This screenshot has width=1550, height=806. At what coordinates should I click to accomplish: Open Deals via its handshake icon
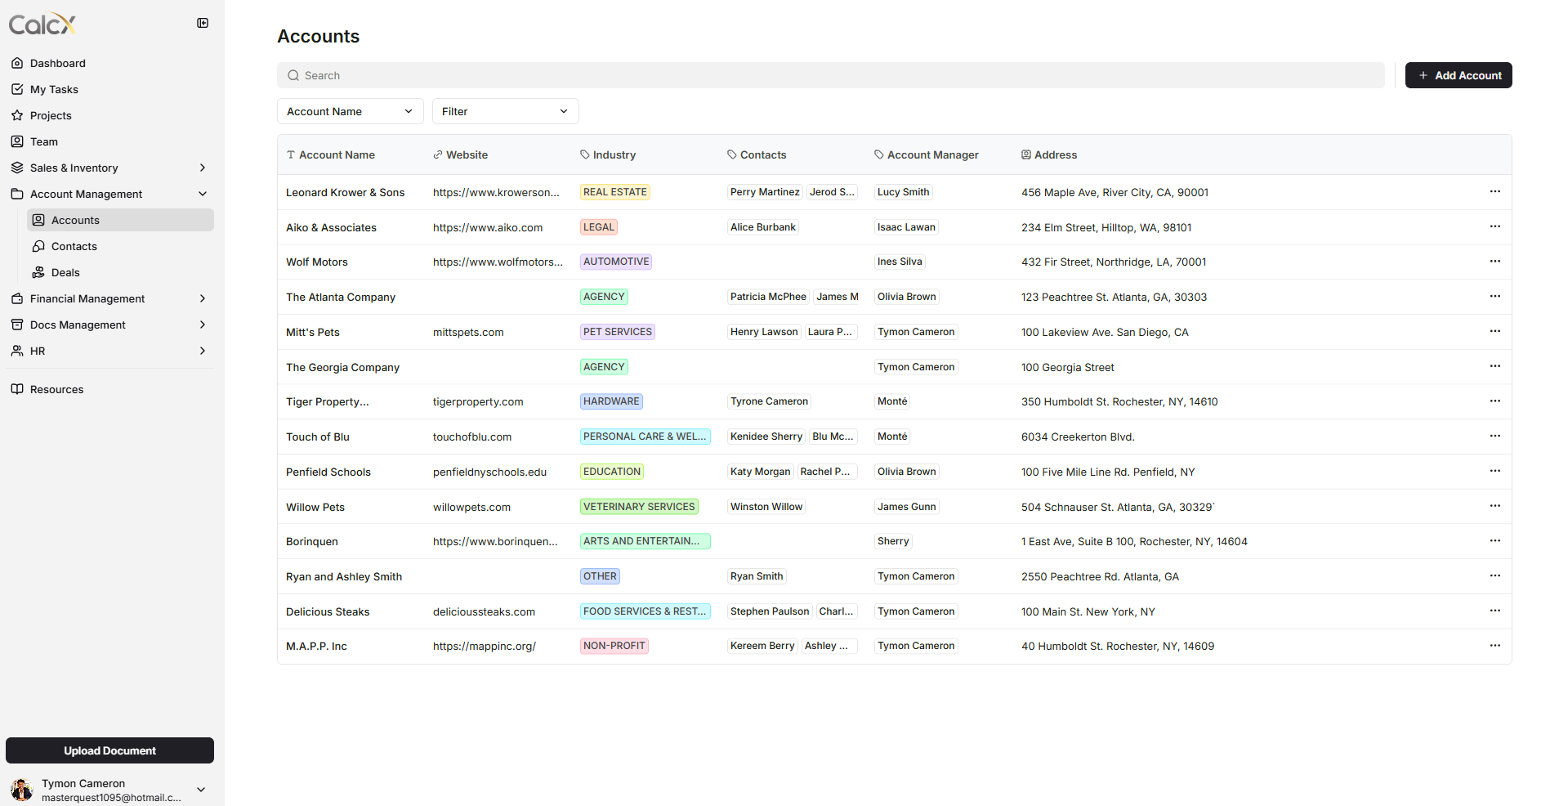click(x=38, y=272)
